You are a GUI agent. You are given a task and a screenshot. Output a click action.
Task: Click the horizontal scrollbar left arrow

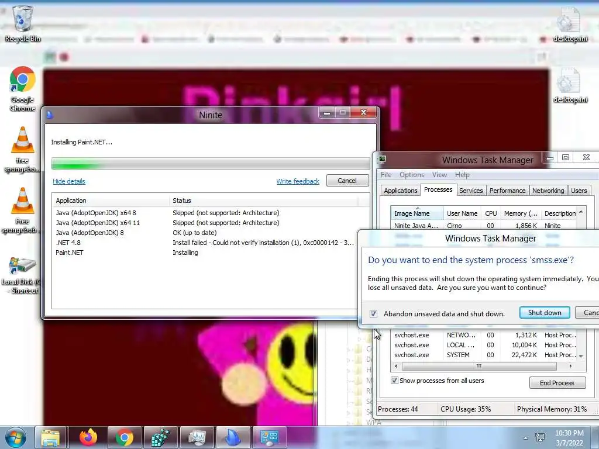coord(396,366)
